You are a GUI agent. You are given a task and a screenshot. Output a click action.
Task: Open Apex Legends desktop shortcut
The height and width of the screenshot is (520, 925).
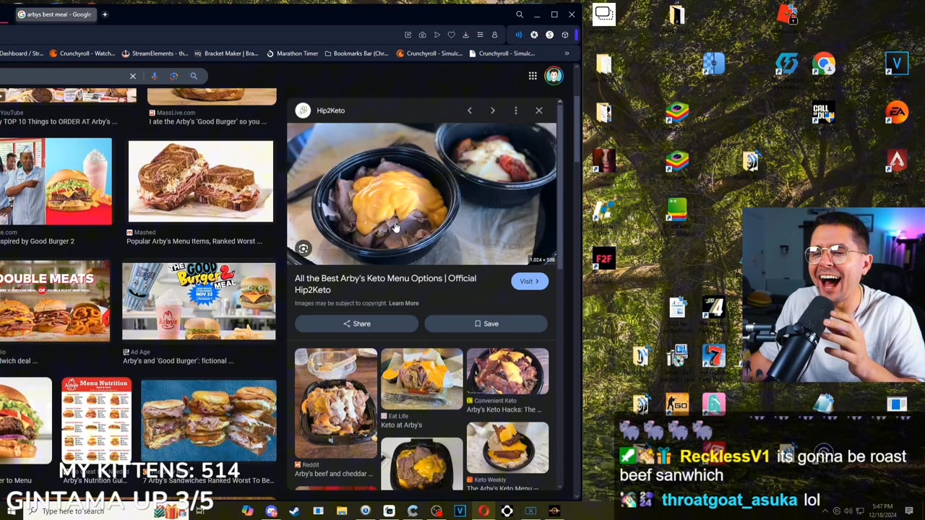897,161
